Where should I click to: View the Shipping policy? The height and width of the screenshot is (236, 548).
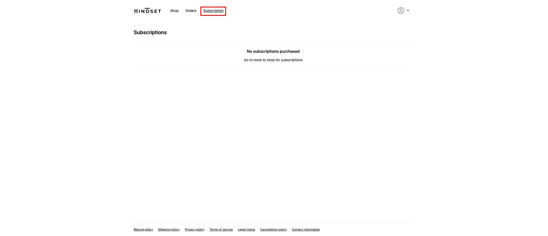[x=169, y=230]
